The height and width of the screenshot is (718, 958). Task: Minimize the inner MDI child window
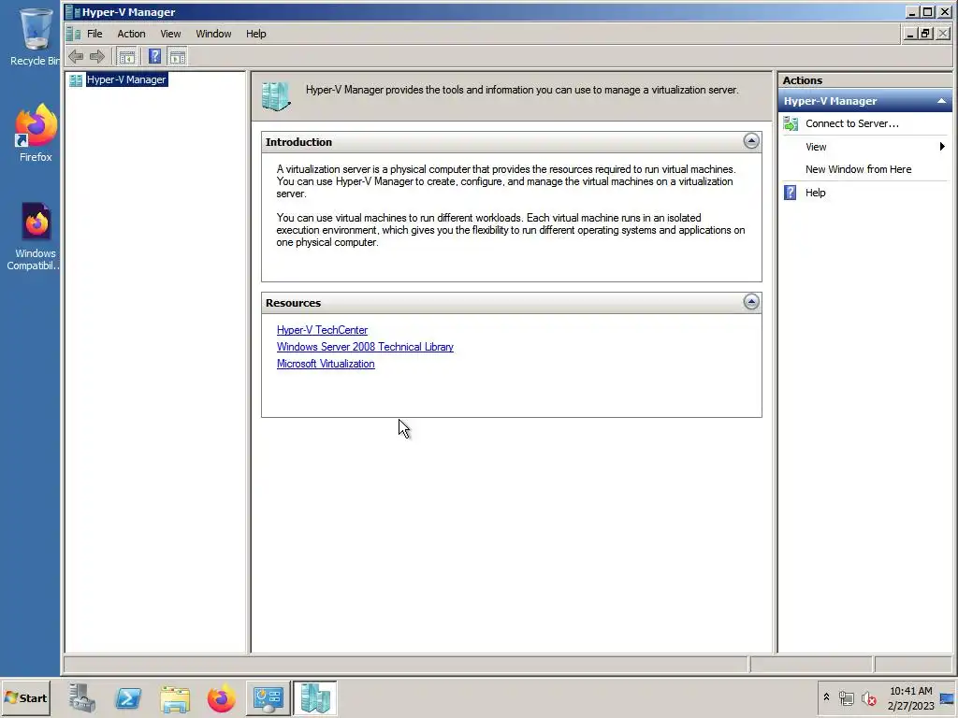pos(910,34)
